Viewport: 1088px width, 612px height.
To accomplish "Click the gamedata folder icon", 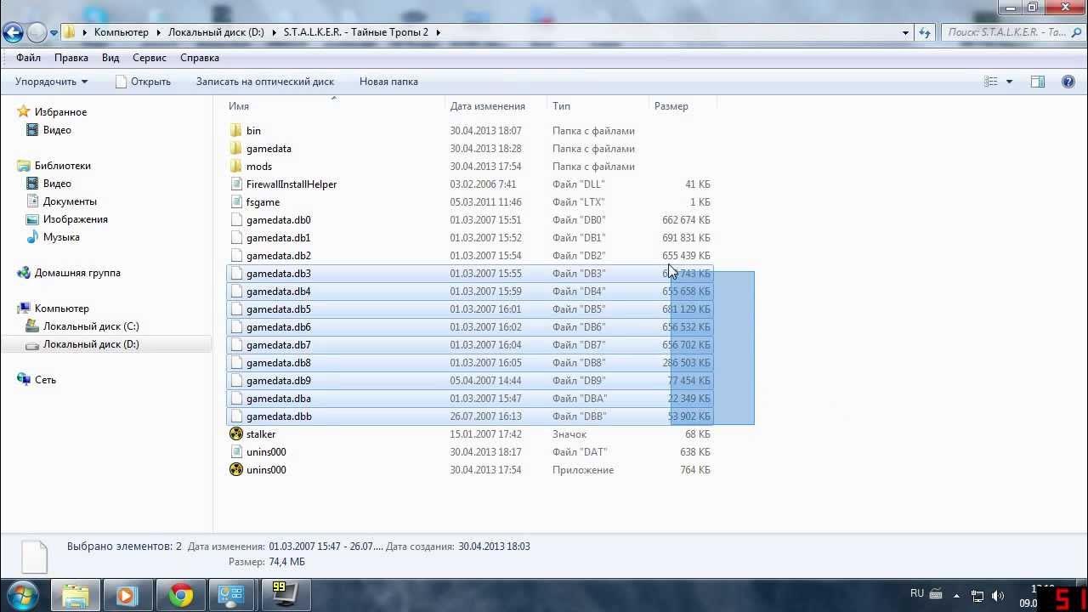I will [x=236, y=149].
